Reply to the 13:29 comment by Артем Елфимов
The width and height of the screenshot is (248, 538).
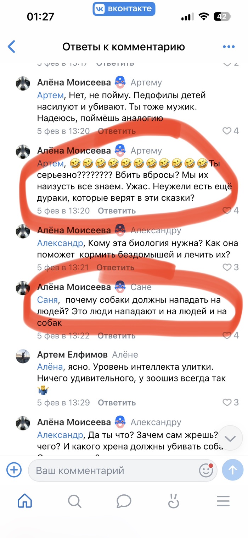pos(117,403)
